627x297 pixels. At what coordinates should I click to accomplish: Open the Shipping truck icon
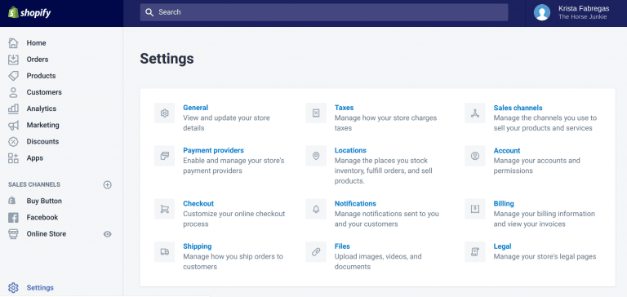coord(164,252)
